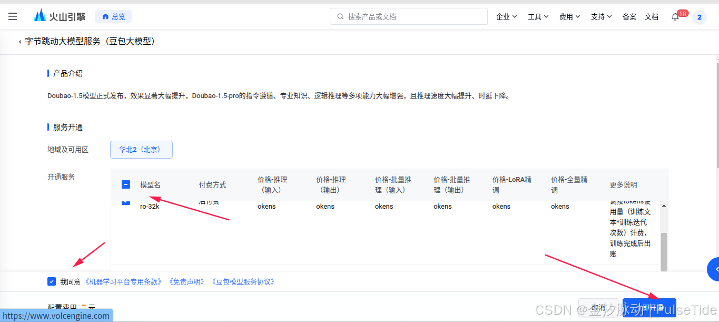Toggle the select-all checkbox beside 模型名

click(x=126, y=184)
